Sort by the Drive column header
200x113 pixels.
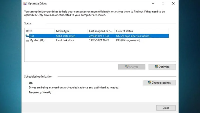(39, 31)
